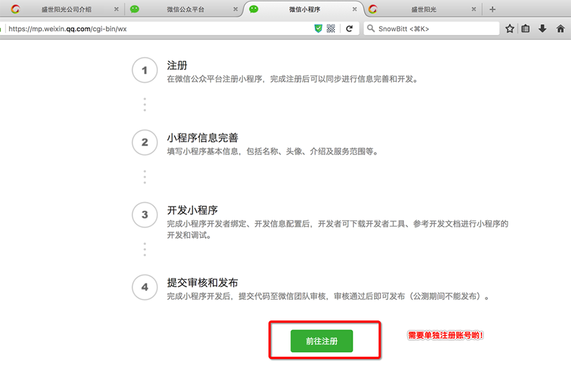Click the step 1 注册 circle
The image size is (571, 376).
click(145, 70)
